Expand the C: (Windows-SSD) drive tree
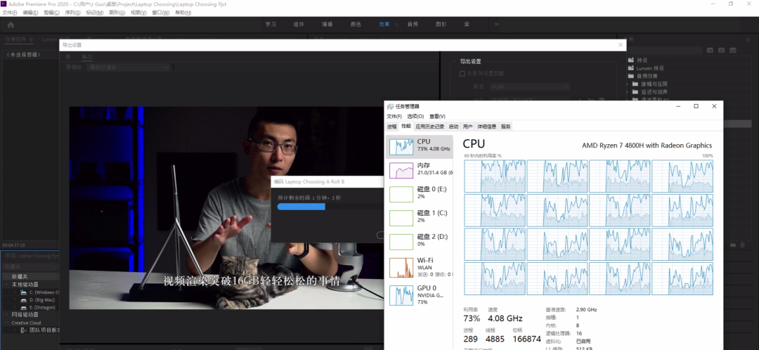The image size is (759, 350). pyautogui.click(x=15, y=292)
